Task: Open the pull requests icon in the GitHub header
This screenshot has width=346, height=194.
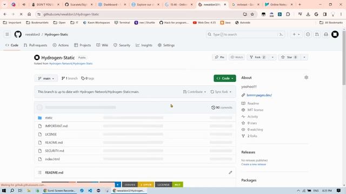Action: tap(317, 34)
